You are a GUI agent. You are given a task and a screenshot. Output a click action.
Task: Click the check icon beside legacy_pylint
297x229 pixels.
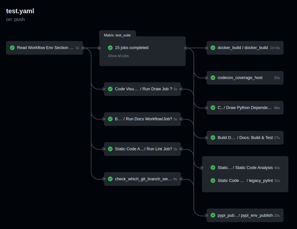pos(213,180)
